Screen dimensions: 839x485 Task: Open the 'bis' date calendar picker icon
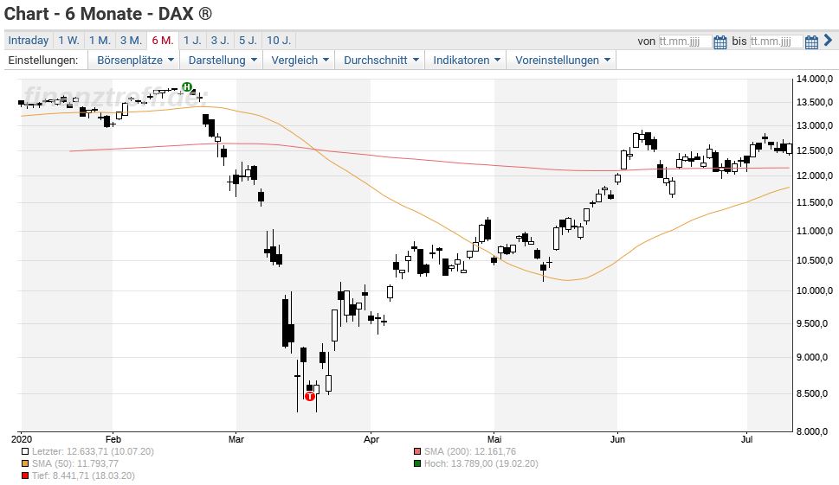[x=811, y=41]
